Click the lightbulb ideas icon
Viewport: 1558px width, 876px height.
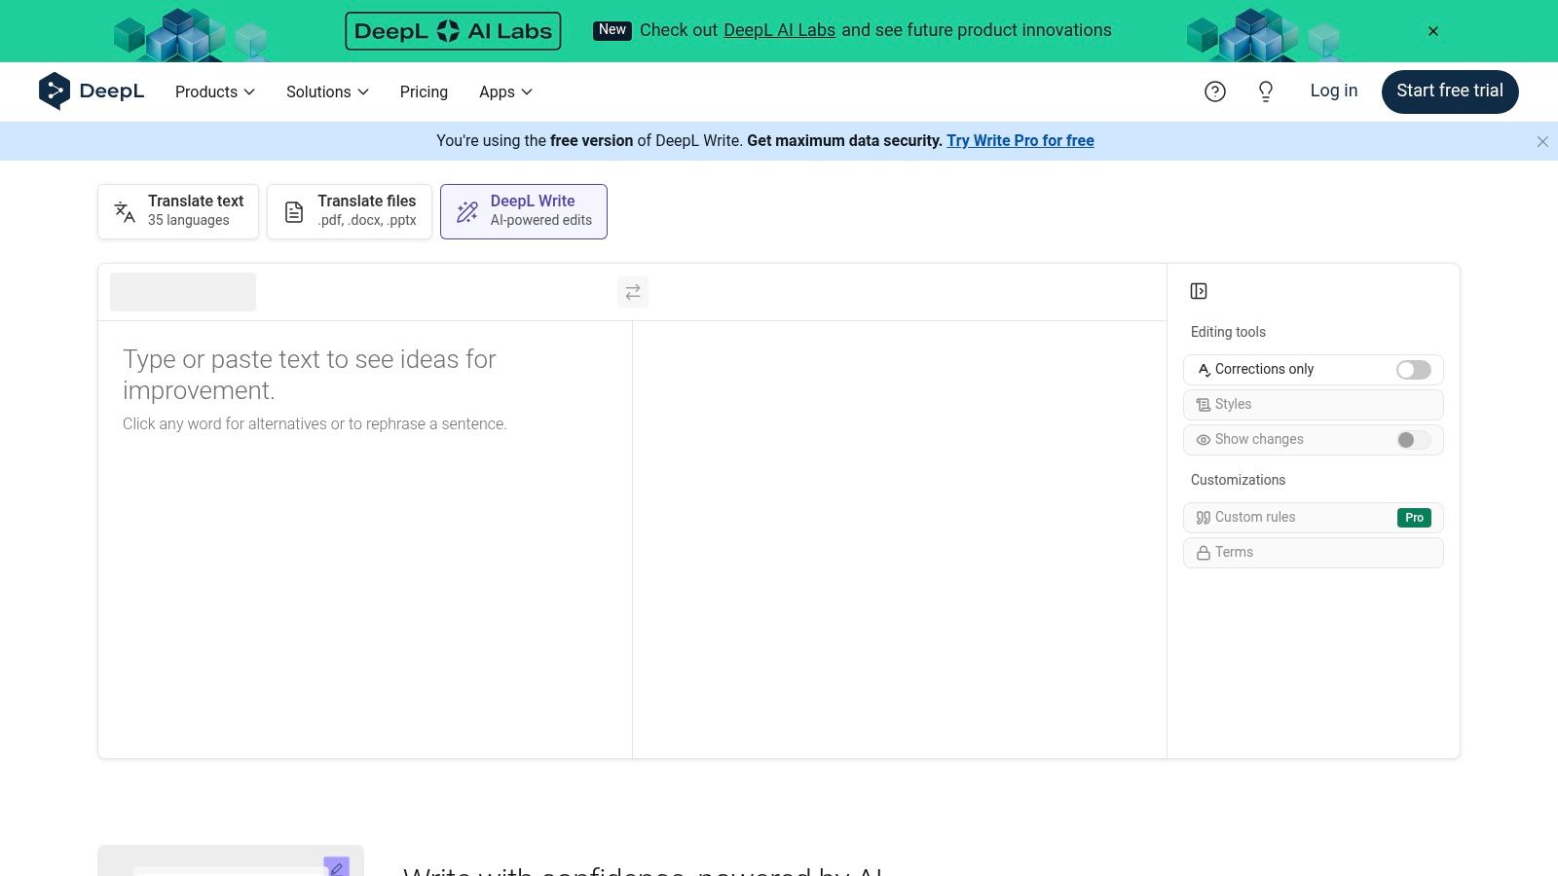coord(1265,91)
